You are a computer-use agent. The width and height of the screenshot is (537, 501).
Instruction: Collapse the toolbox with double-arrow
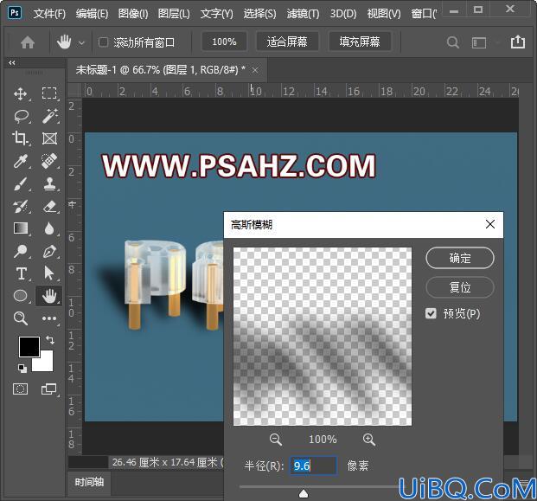click(12, 62)
